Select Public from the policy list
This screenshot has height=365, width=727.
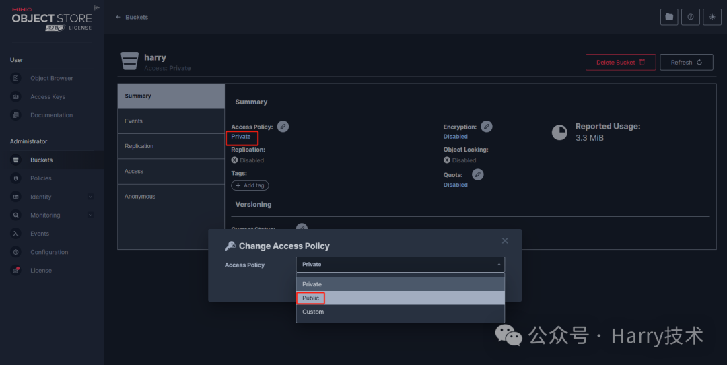(x=311, y=298)
